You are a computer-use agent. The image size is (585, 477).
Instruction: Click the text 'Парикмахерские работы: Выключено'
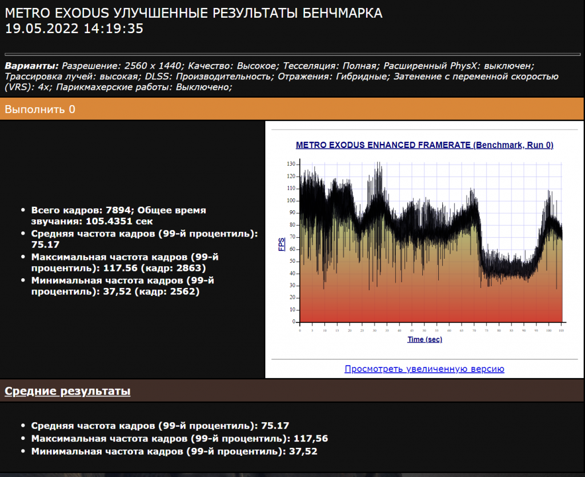[x=143, y=87]
